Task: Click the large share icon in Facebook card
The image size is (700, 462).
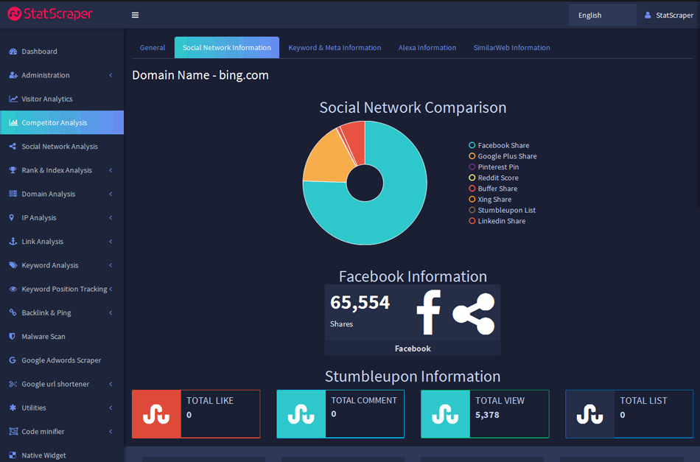Action: click(x=474, y=314)
